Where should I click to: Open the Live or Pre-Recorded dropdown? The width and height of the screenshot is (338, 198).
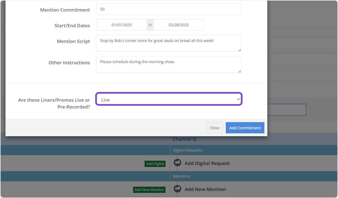coord(169,100)
